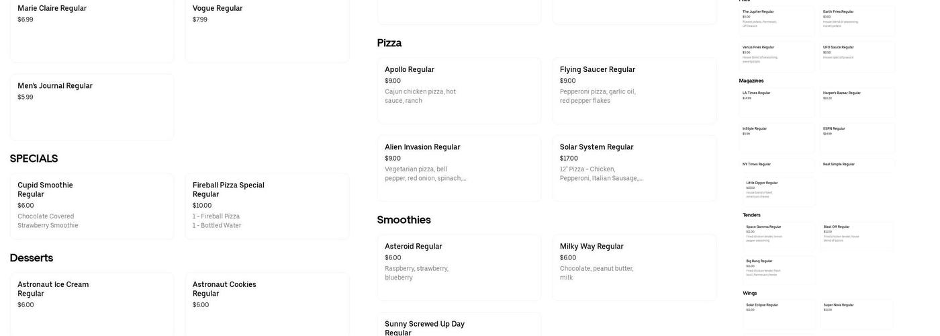This screenshot has height=336, width=940.
Task: Choose the Alien Invasion Regular pizza
Action: pos(459,168)
